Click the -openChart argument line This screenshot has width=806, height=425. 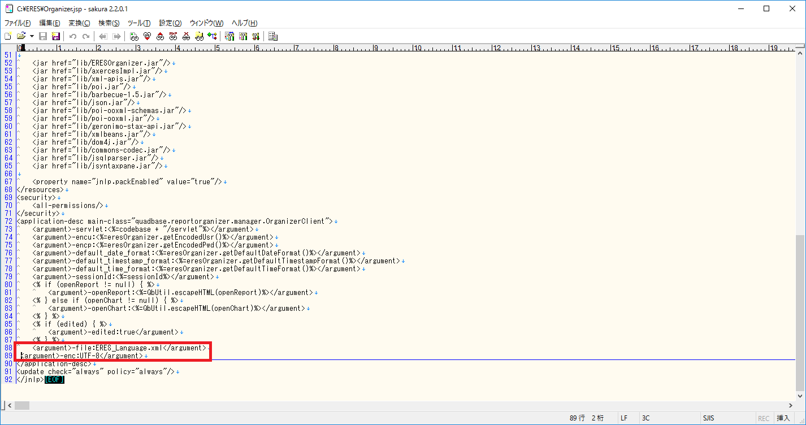click(179, 309)
